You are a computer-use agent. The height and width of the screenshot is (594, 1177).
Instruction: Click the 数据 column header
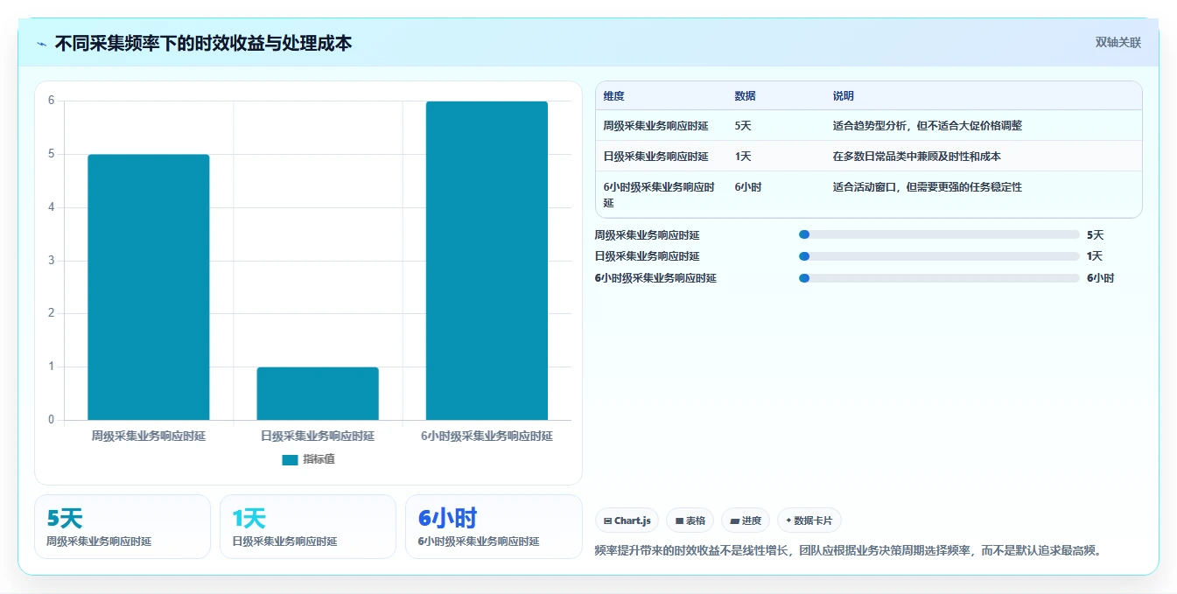point(746,96)
